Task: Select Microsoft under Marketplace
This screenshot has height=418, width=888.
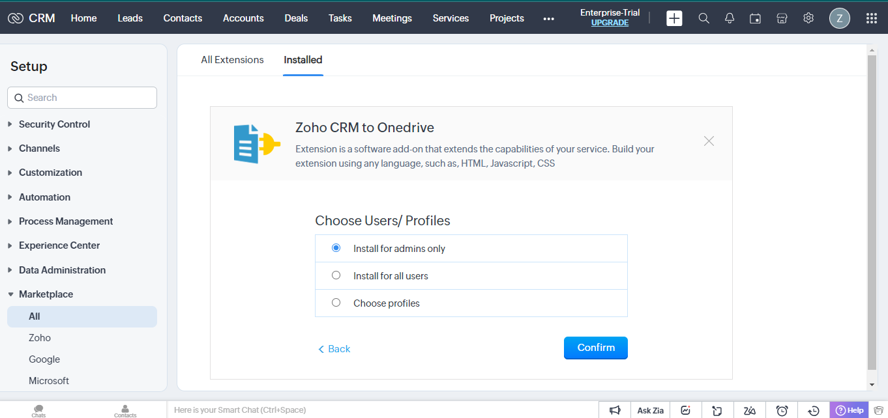Action: [49, 381]
